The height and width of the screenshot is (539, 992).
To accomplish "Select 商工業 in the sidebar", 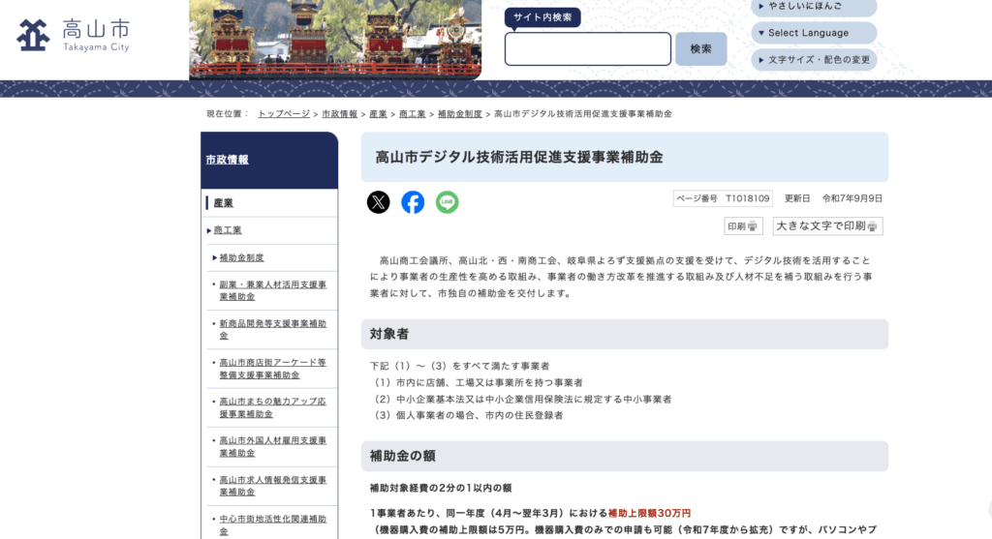I will (x=228, y=230).
